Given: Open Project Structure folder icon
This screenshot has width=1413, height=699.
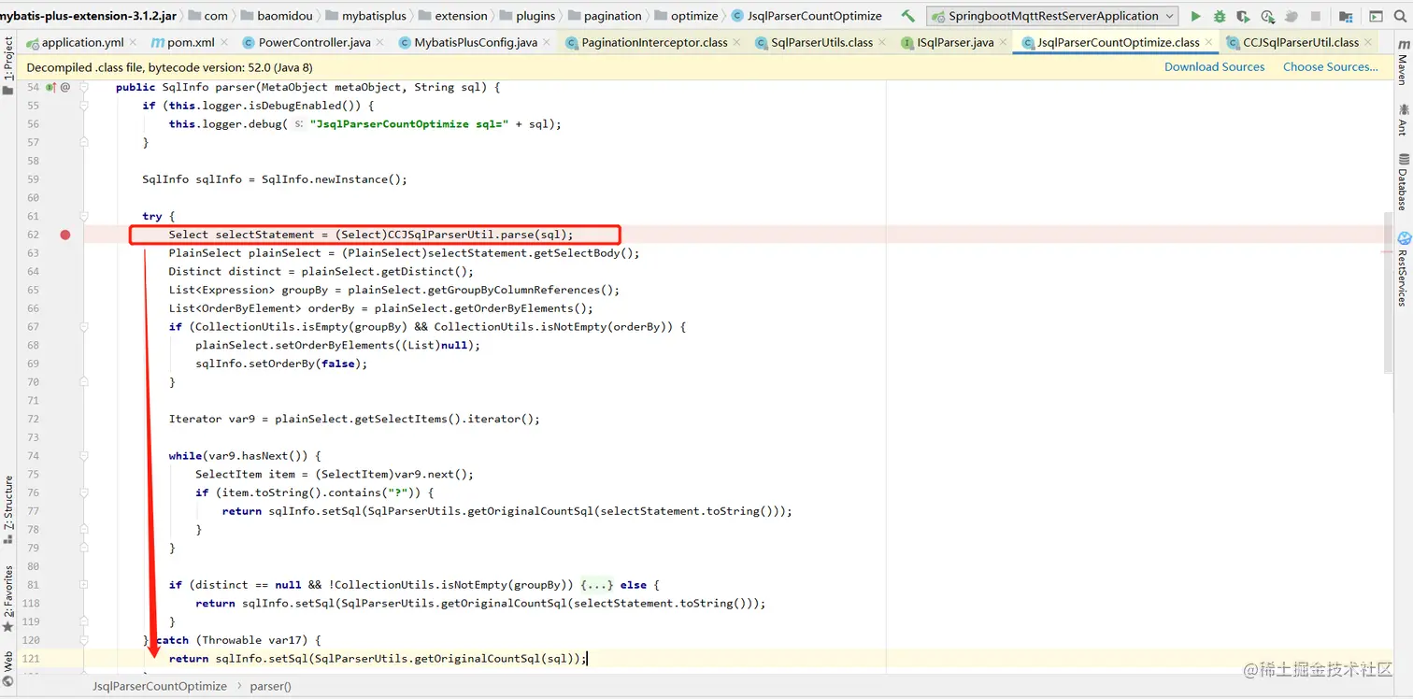Looking at the screenshot, I should (1345, 16).
